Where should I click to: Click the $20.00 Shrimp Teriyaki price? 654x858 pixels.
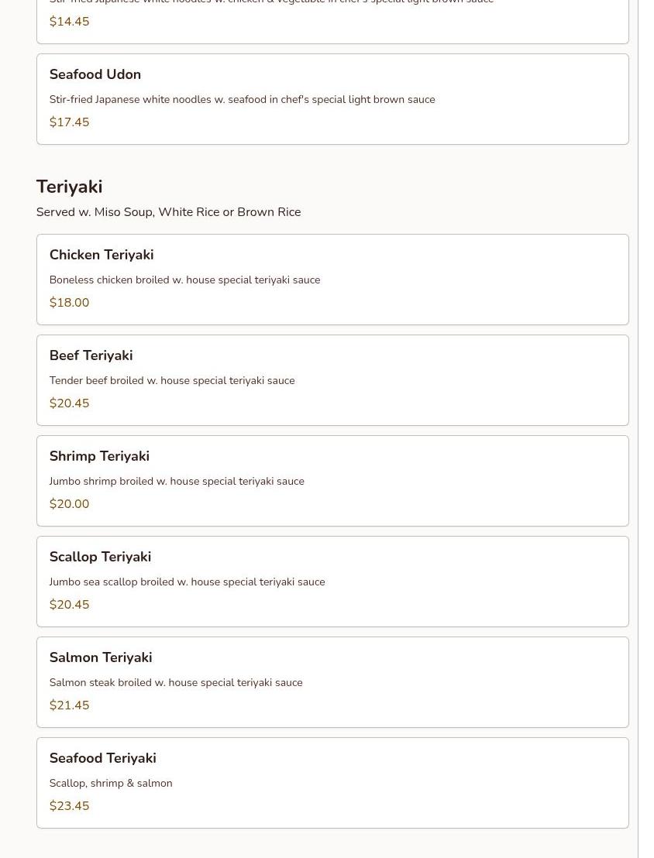pos(69,504)
